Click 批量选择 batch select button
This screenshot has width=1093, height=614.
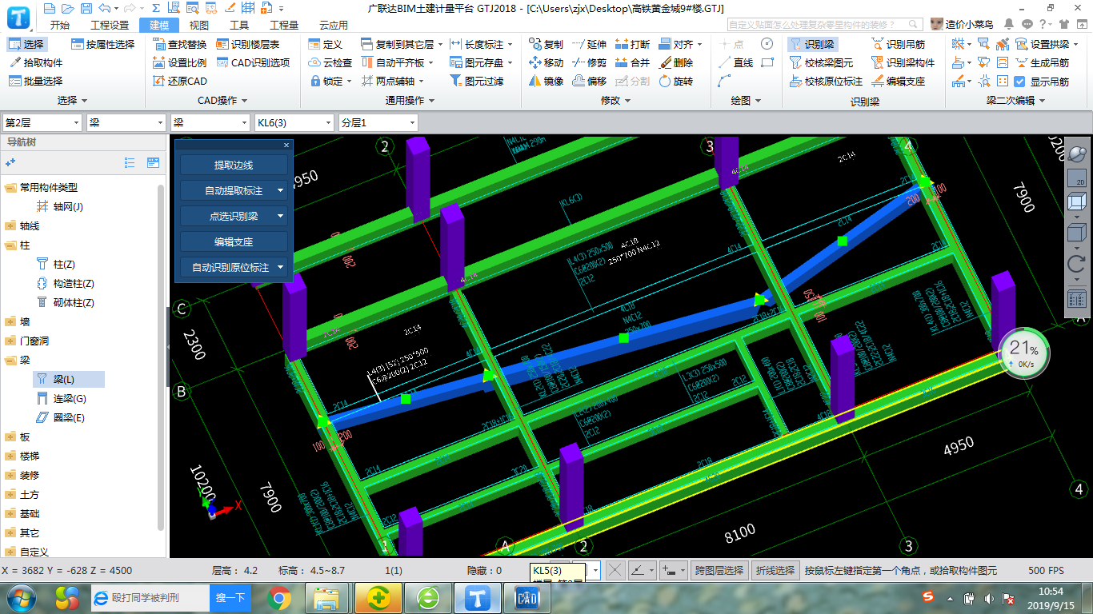tap(36, 81)
